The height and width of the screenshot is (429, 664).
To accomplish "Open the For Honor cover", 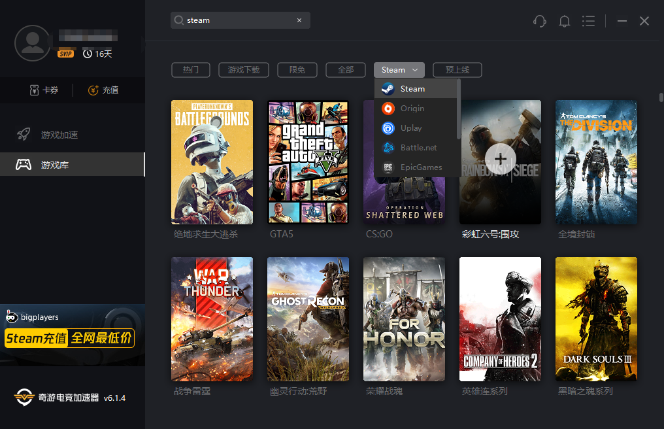I will pos(404,318).
